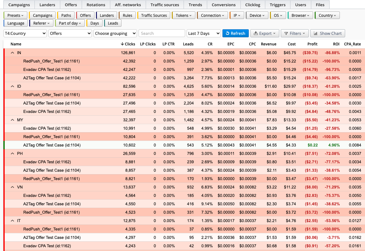Sort by the Clicks column header
The image size is (365, 251).
(128, 44)
